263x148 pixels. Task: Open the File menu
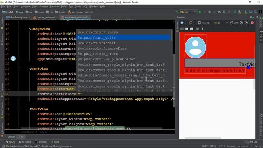coord(3,7)
